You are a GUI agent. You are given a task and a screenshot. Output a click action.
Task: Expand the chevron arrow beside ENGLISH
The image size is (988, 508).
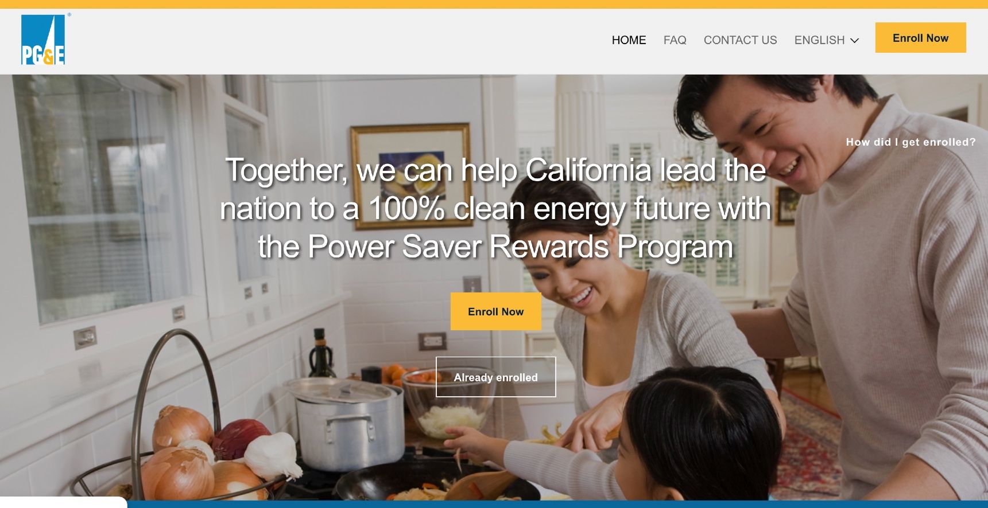tap(854, 41)
